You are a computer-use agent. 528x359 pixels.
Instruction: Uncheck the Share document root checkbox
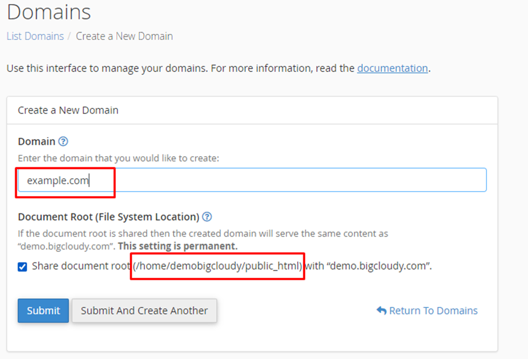coord(22,267)
